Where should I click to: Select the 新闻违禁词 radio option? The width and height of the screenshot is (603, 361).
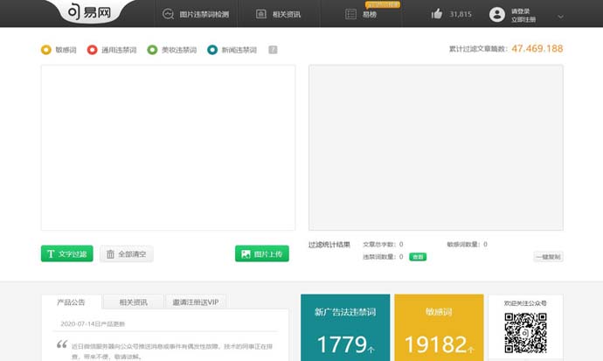click(x=212, y=50)
